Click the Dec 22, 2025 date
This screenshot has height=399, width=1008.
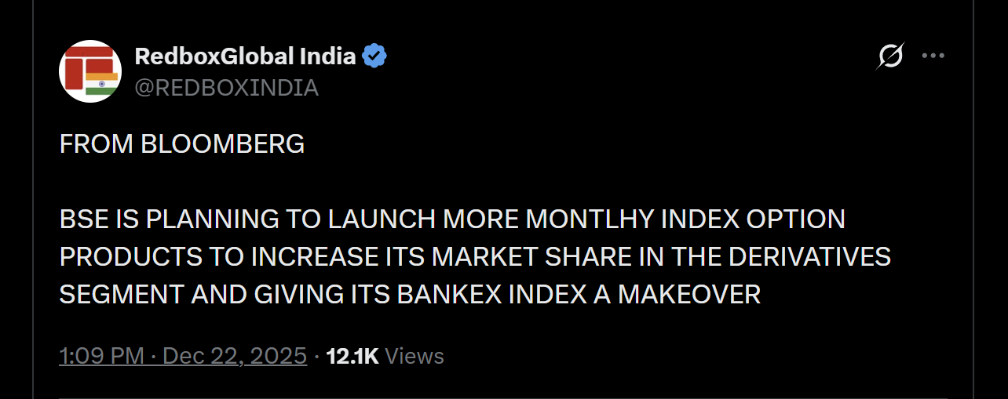coord(236,357)
